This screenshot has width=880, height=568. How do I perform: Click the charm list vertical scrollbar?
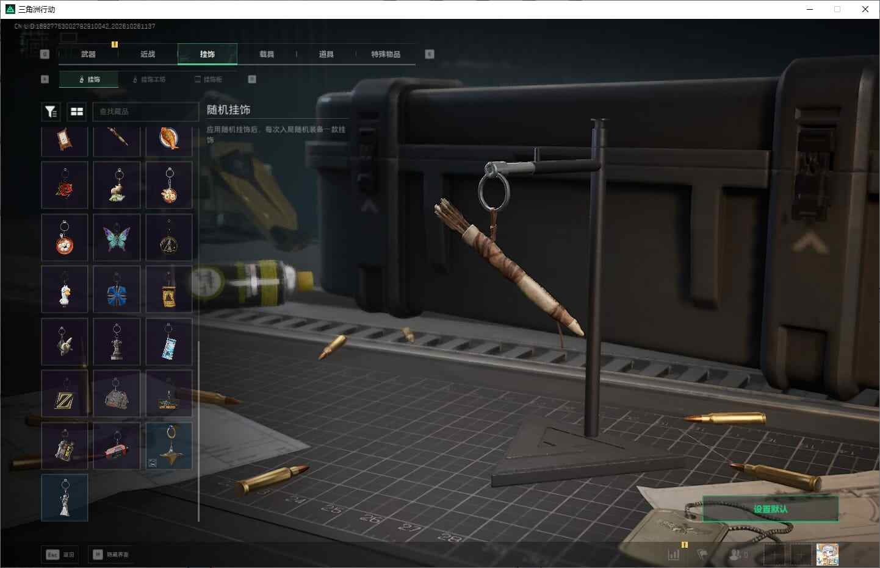pyautogui.click(x=199, y=430)
